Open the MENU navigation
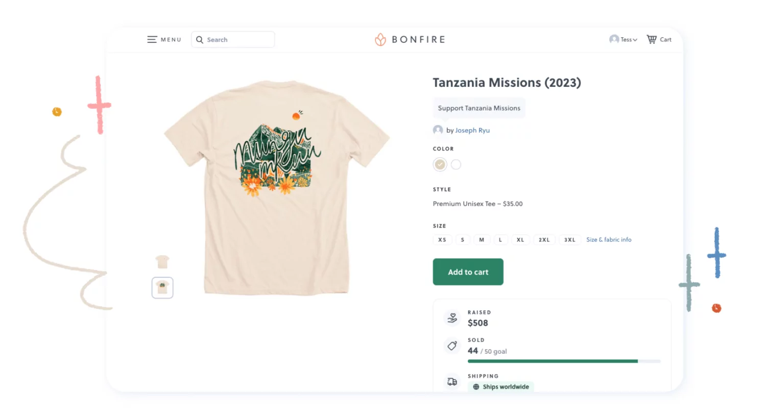Screen dimensions: 768x420 171,40
